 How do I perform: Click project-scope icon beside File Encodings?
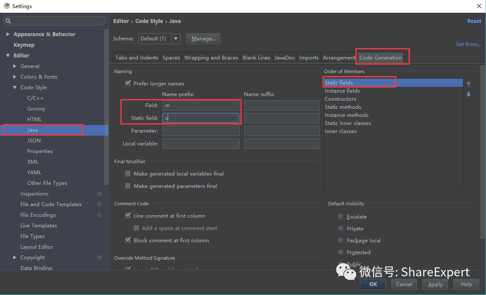(x=99, y=215)
